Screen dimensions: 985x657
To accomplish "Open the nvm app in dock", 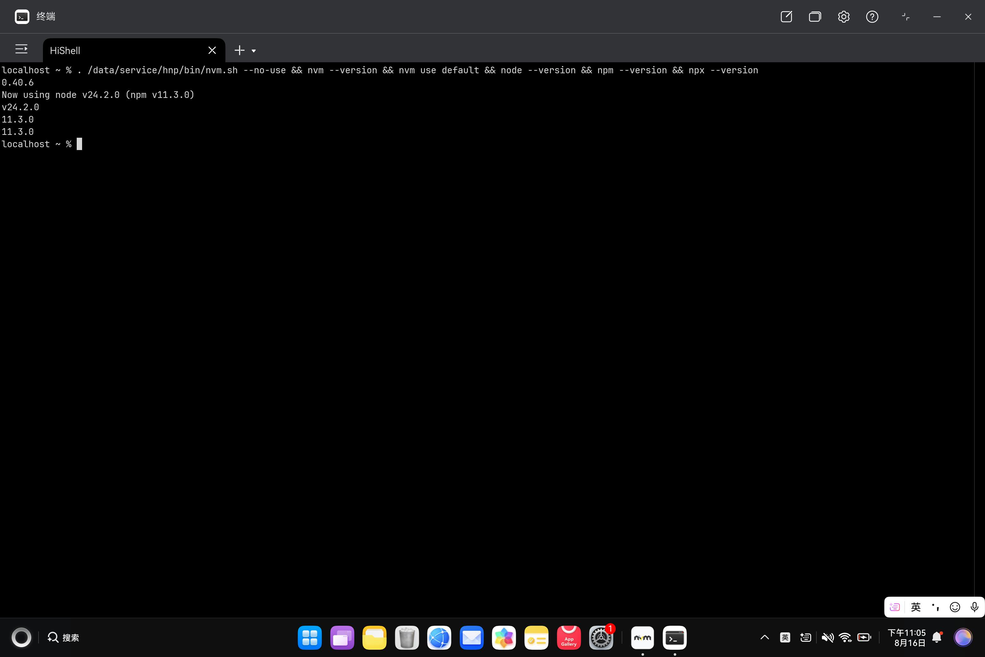I will coord(642,638).
